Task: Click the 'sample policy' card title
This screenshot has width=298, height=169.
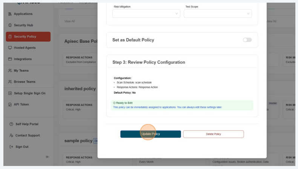Action: pyautogui.click(x=78, y=141)
